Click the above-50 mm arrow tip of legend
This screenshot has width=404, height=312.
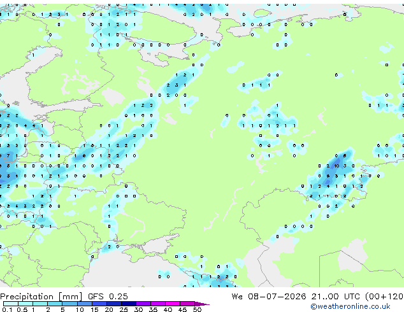tap(202, 304)
